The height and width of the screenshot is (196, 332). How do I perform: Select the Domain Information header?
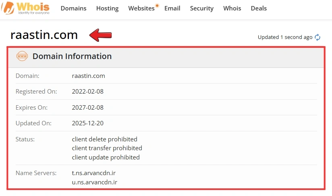72,56
